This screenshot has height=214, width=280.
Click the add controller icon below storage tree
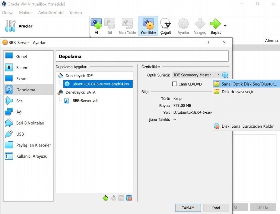[x=105, y=198]
